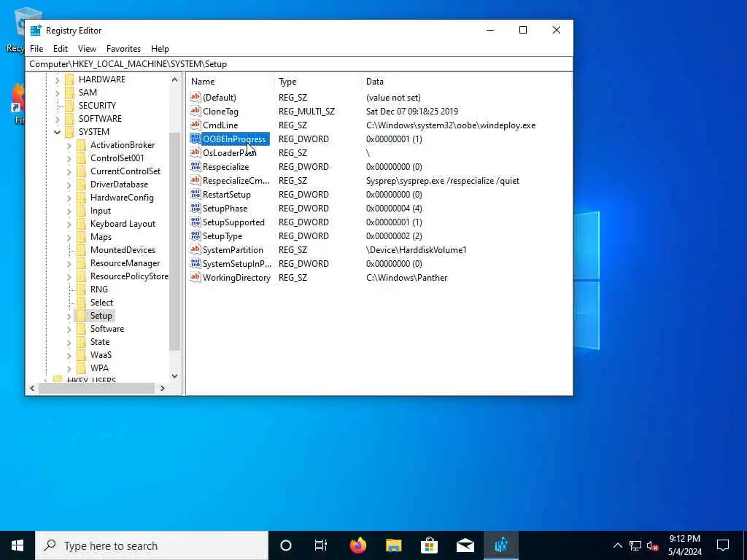Select the ResourcePolicyStore key
The image size is (747, 560).
pos(129,276)
